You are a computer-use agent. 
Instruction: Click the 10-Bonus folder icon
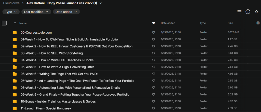[x=15, y=102]
